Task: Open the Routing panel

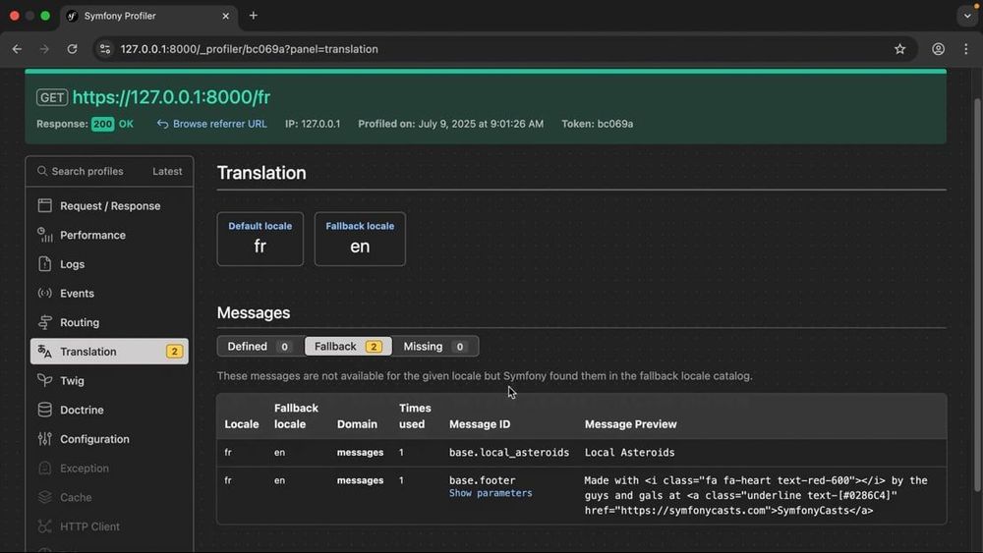Action: 109,322
